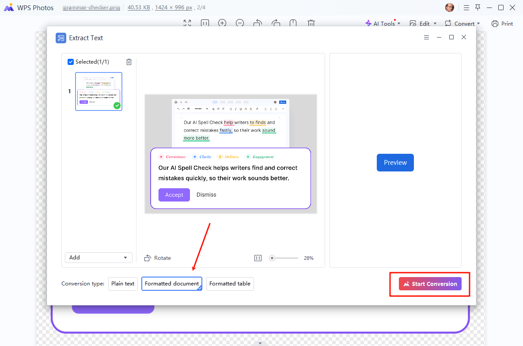
Task: Click the WPS Photos app logo
Action: [9, 8]
